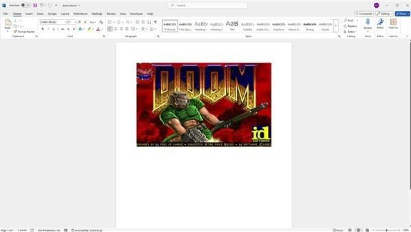Switch to the Mailings tab
The width and height of the screenshot is (411, 232).
coord(97,14)
